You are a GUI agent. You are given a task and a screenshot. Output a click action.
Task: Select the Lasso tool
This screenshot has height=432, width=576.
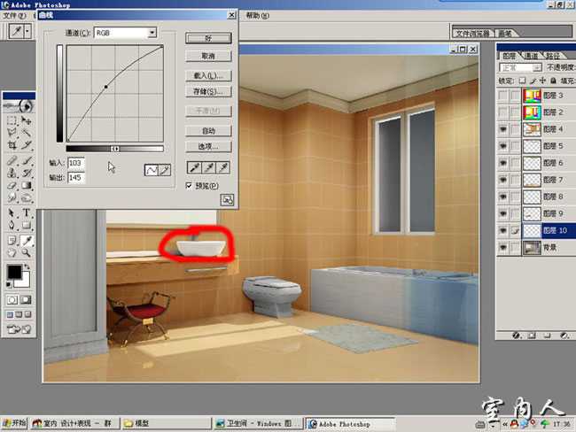click(12, 133)
